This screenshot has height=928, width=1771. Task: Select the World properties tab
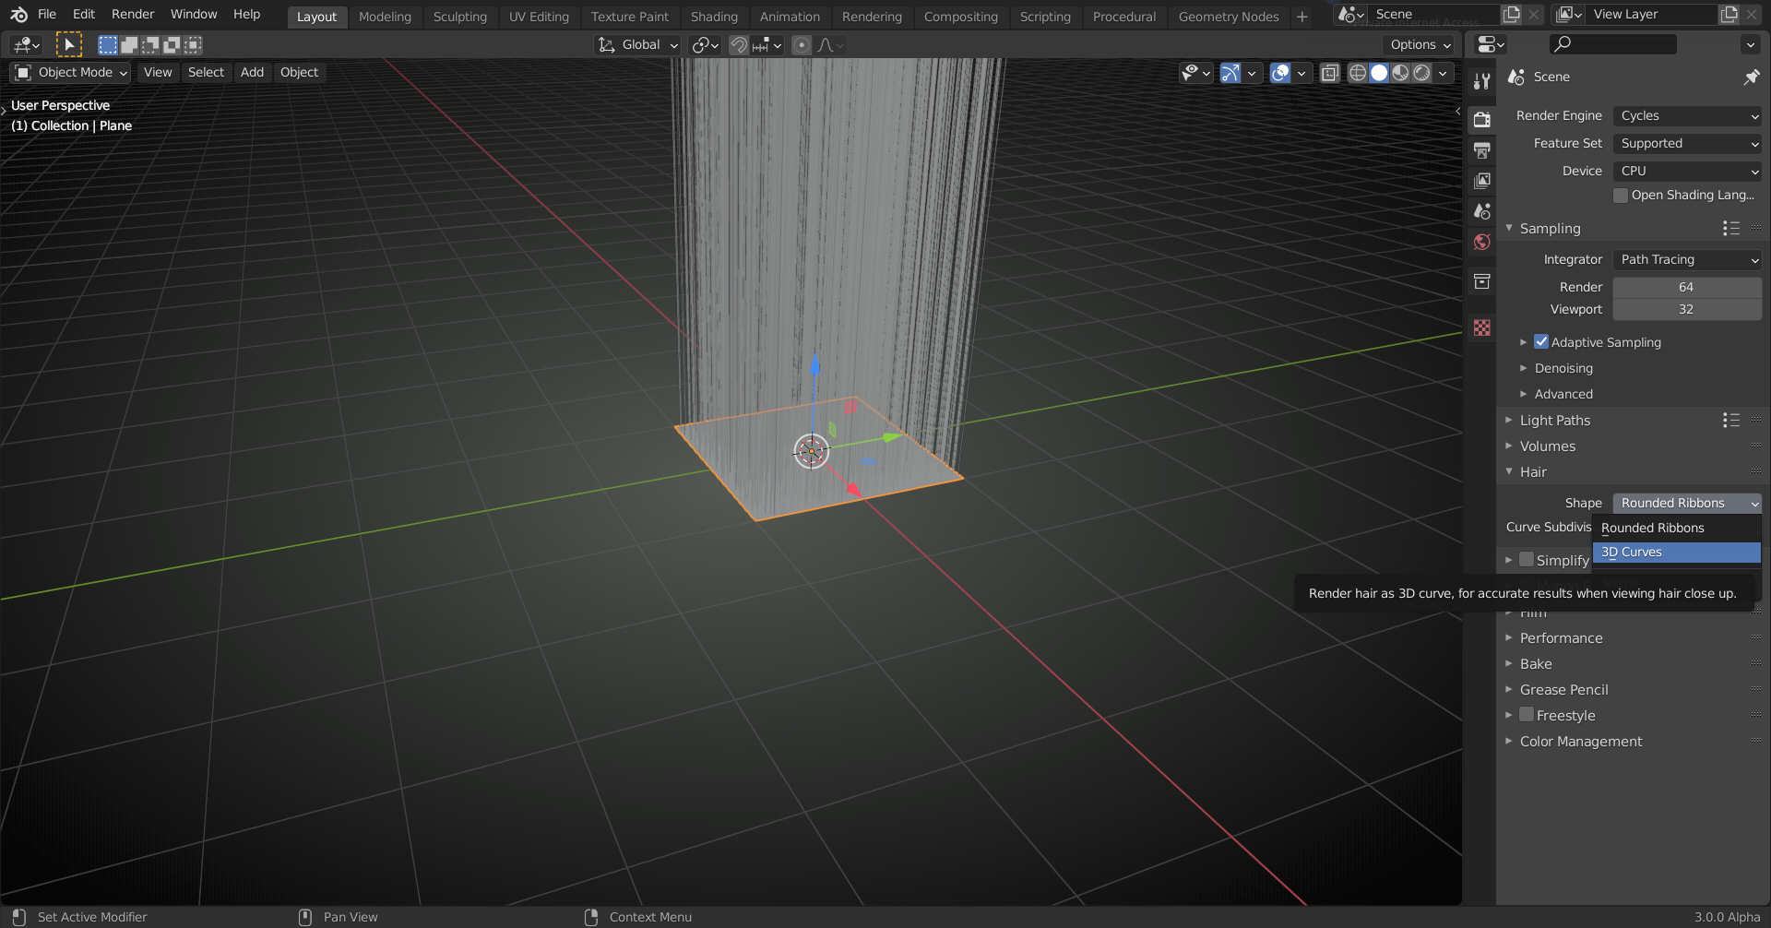[x=1482, y=242]
